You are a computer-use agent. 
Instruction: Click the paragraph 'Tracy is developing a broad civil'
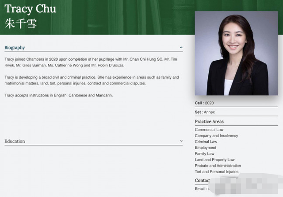[x=92, y=80]
